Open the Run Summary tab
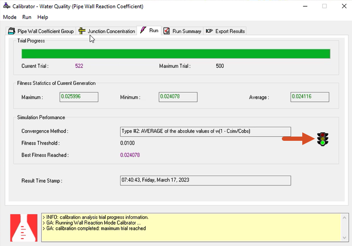 [182, 31]
